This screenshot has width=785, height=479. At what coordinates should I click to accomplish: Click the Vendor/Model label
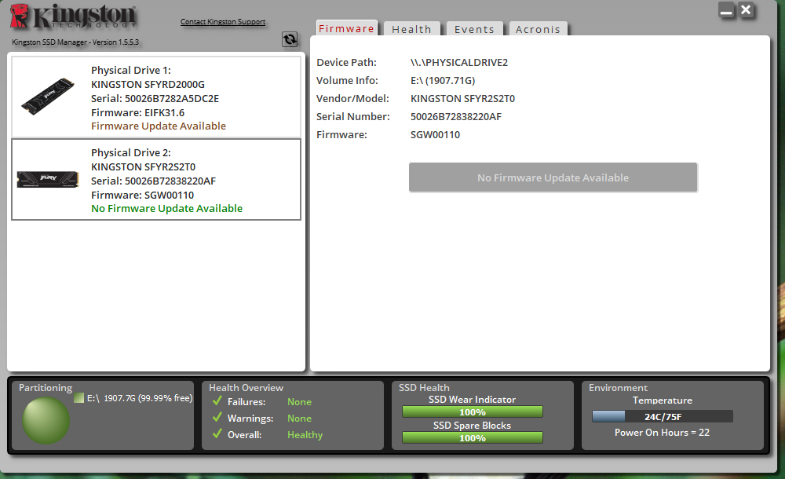point(352,99)
